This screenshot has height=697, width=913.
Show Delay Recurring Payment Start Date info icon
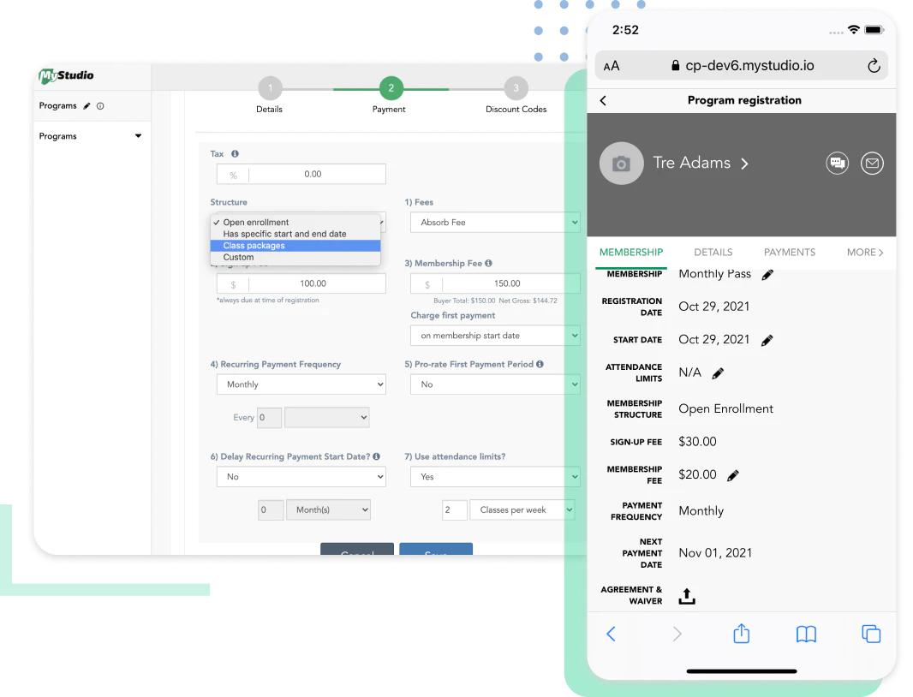(x=377, y=456)
